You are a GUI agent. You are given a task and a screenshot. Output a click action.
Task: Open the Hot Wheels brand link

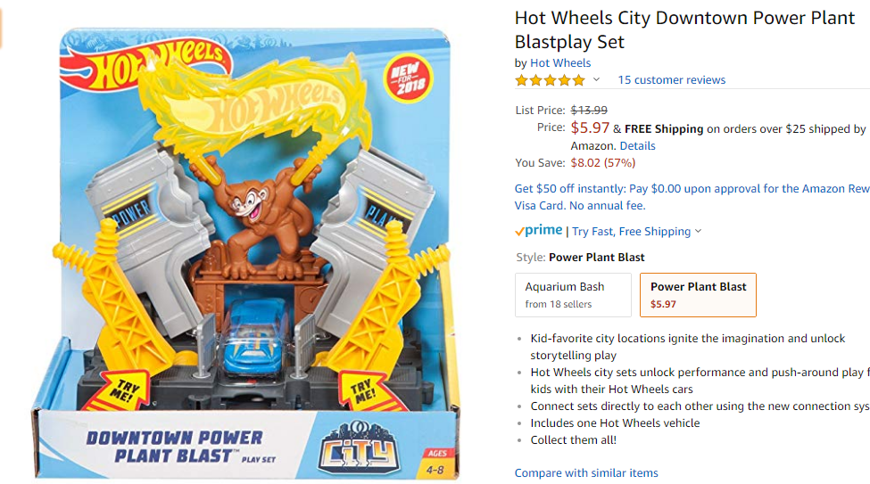tap(560, 62)
